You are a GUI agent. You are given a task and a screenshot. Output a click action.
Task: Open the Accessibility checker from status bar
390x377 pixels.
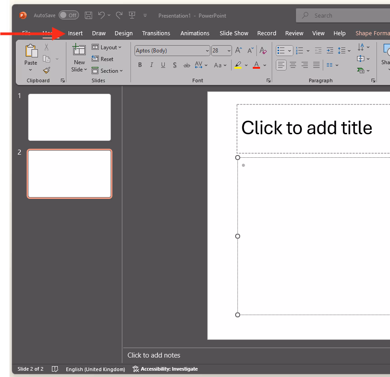[x=165, y=369]
